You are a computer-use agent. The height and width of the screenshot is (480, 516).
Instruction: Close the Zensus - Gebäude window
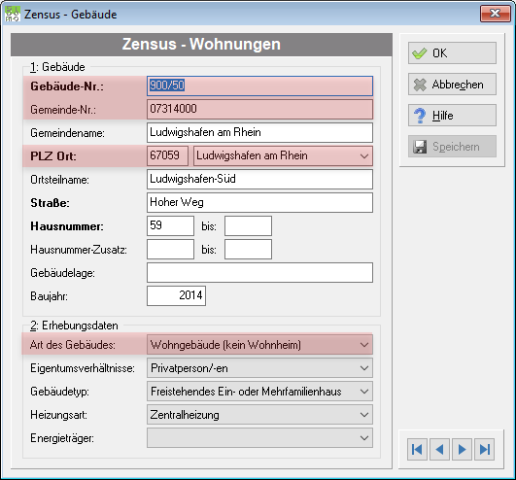click(x=495, y=14)
